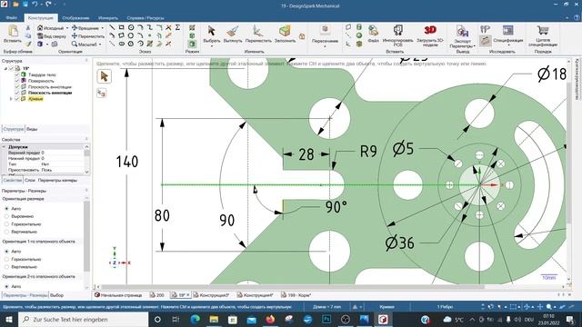The width and height of the screenshot is (582, 327).
Task: Collapse the 19* root tree node
Action: [5, 69]
